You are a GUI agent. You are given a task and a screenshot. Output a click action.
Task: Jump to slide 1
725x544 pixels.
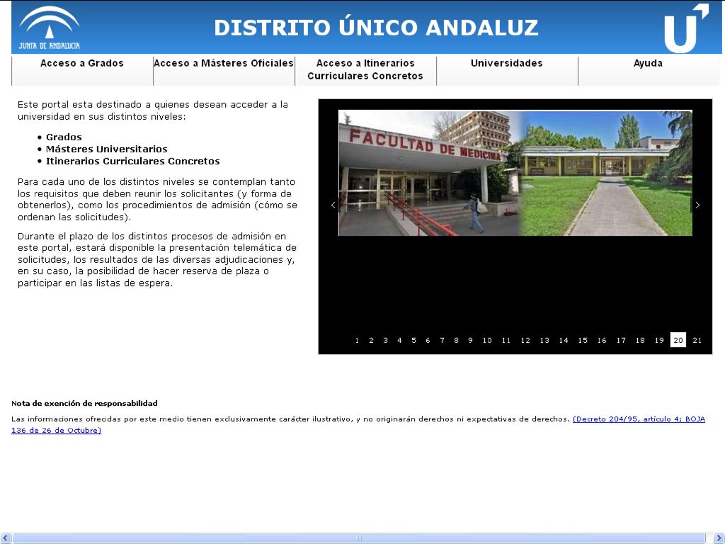point(357,341)
